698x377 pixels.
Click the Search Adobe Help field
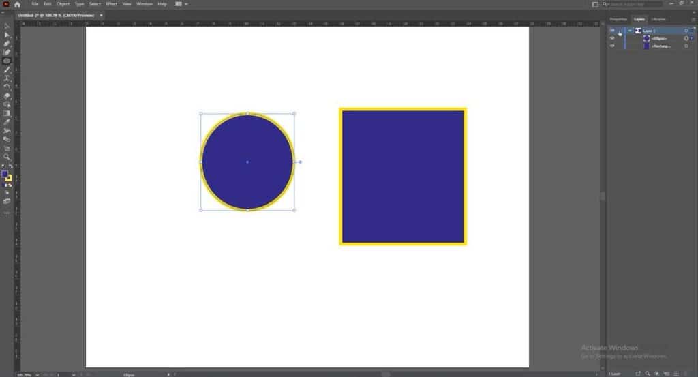point(633,4)
